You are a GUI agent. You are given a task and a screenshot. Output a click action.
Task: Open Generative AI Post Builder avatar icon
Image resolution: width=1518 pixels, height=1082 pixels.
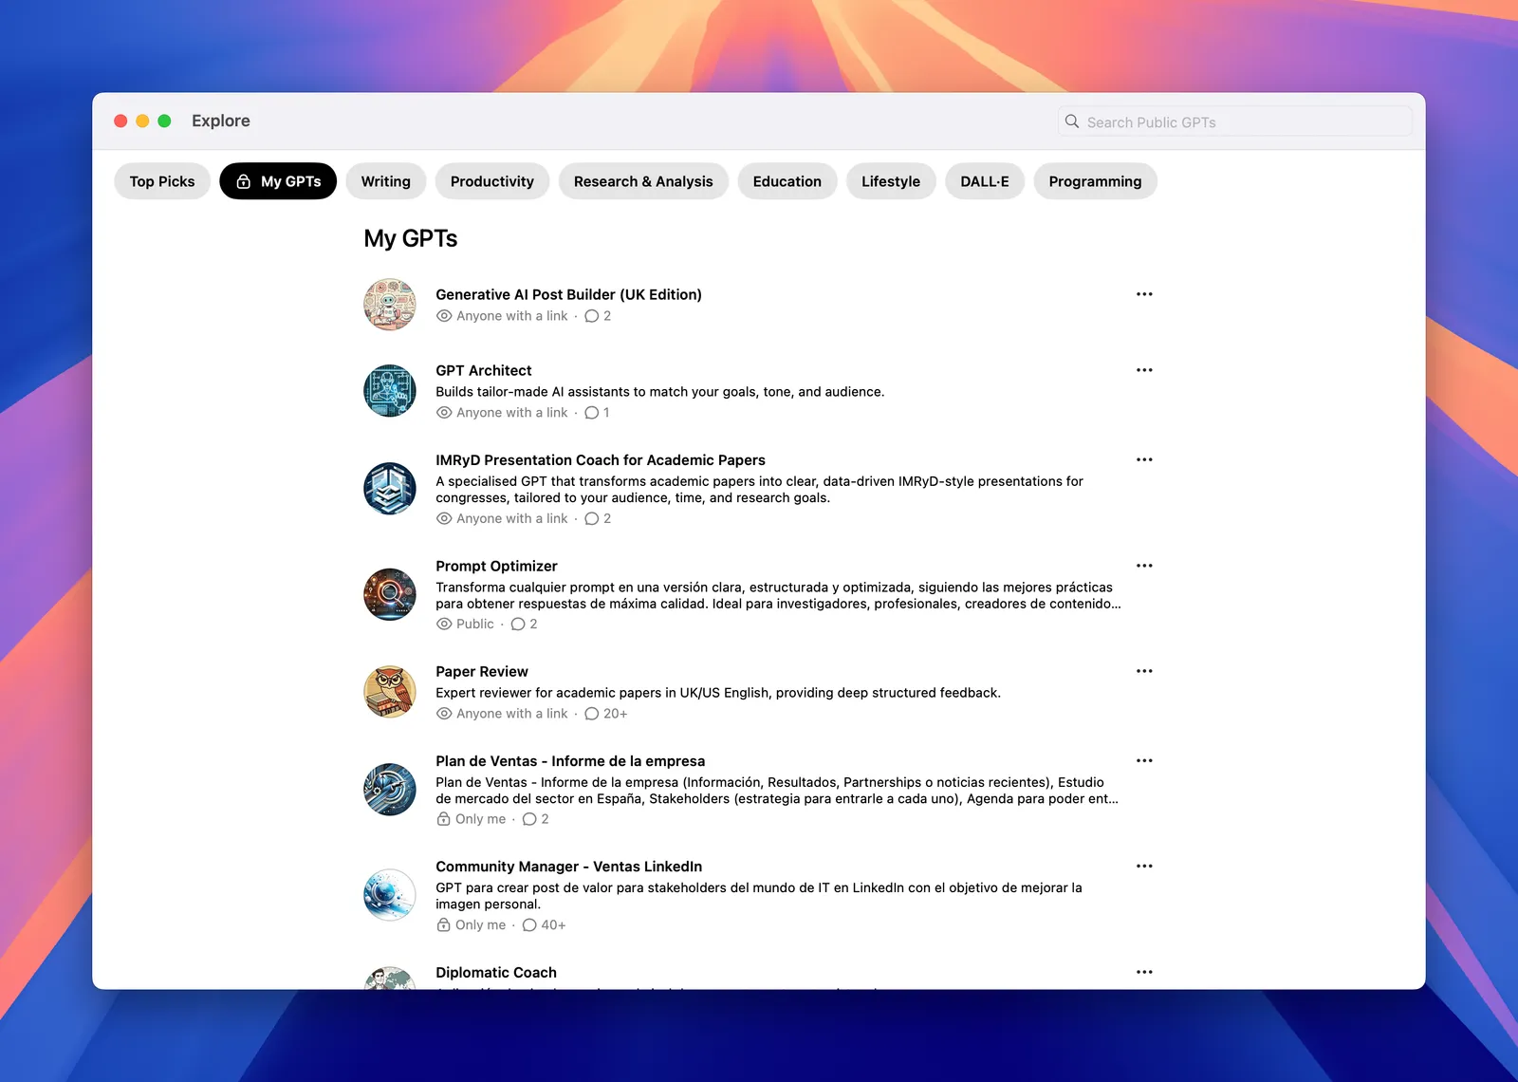pyautogui.click(x=390, y=305)
